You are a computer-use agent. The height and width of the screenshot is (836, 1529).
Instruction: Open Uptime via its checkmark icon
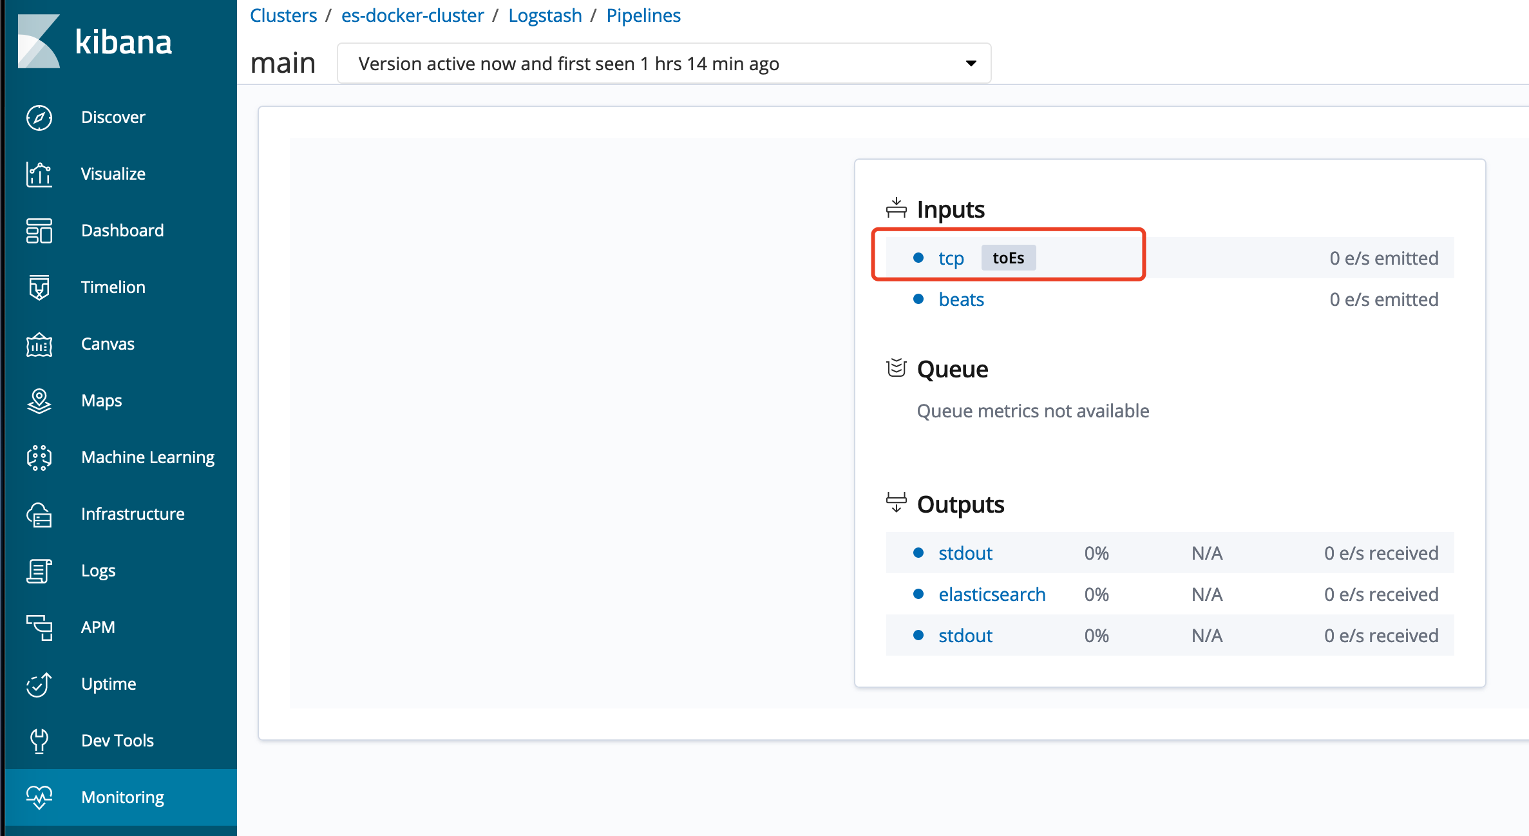click(x=39, y=684)
